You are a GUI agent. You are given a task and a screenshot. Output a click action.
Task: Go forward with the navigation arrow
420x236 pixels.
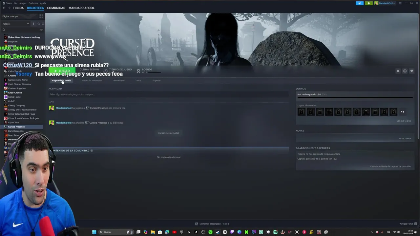point(9,8)
